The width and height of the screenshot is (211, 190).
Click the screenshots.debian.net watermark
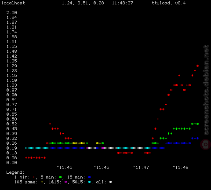click(206, 90)
